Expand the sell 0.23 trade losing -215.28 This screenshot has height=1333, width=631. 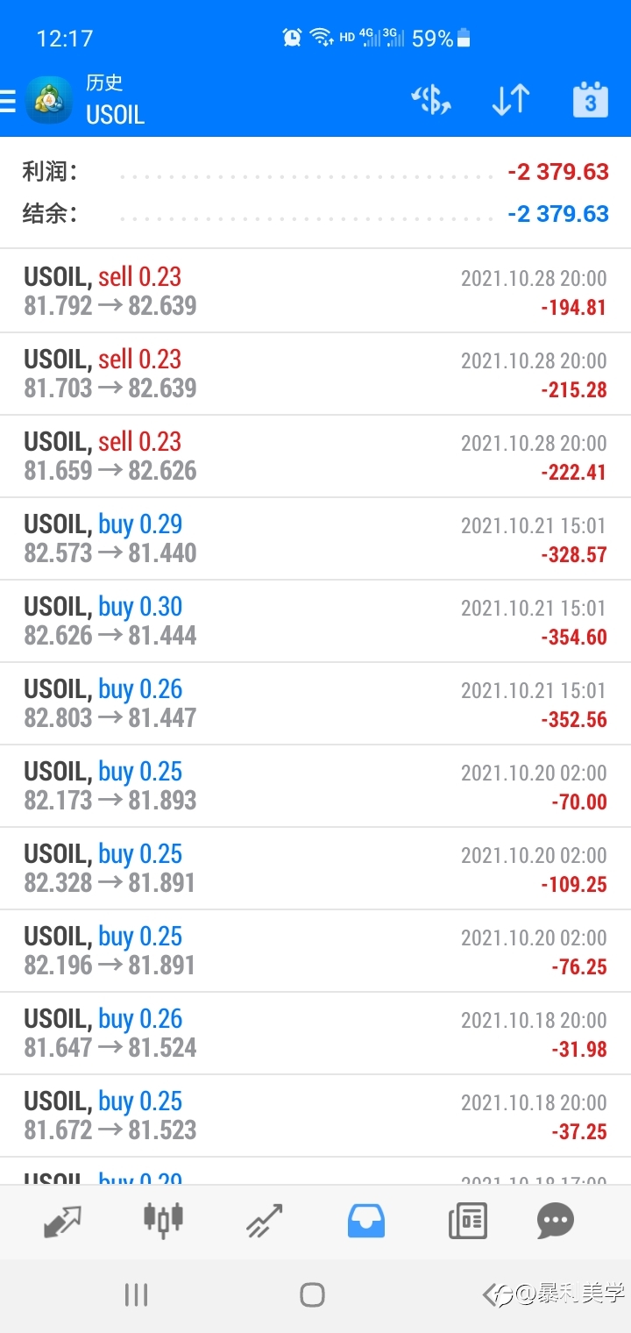(315, 374)
